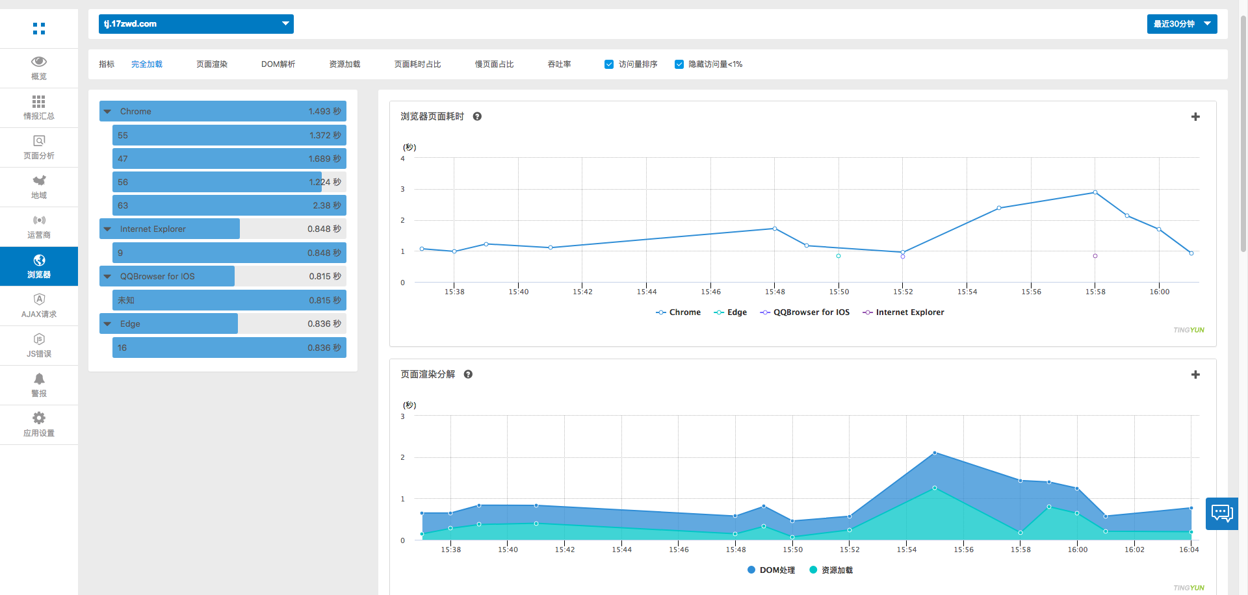Toggle the 隐藏访问量<1% checkbox
The width and height of the screenshot is (1248, 595).
(x=679, y=64)
